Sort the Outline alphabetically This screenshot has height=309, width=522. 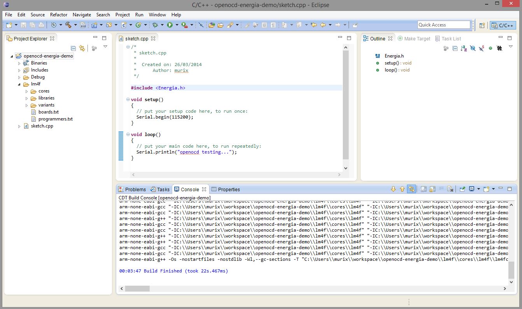click(x=464, y=48)
